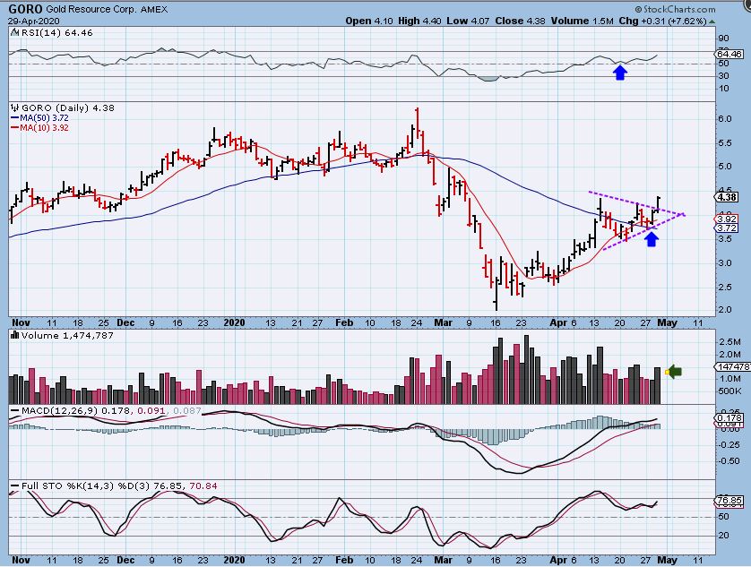This screenshot has height=567, width=751.
Task: Click the -0.50 level on MACD axis
Action: [x=728, y=461]
